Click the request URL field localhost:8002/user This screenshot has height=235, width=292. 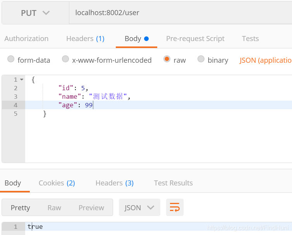coord(180,13)
